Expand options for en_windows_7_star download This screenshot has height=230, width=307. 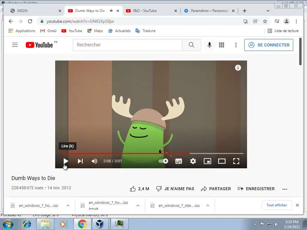point(208,205)
